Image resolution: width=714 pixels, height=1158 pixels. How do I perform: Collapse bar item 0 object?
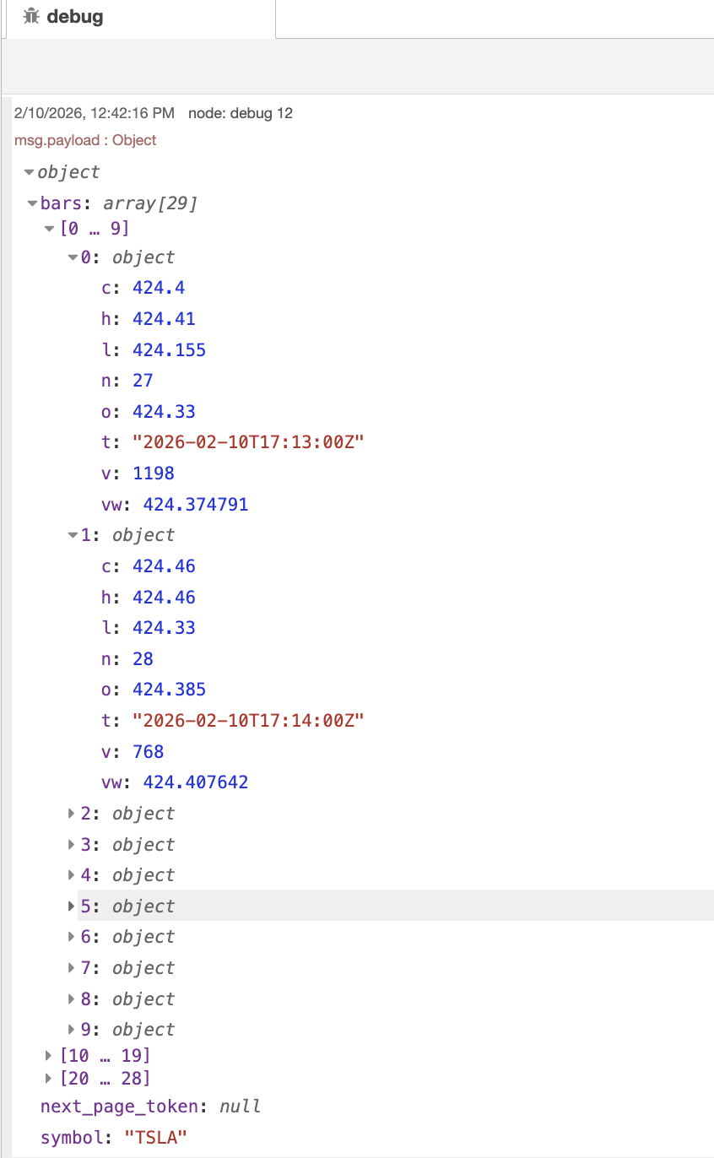tap(73, 257)
